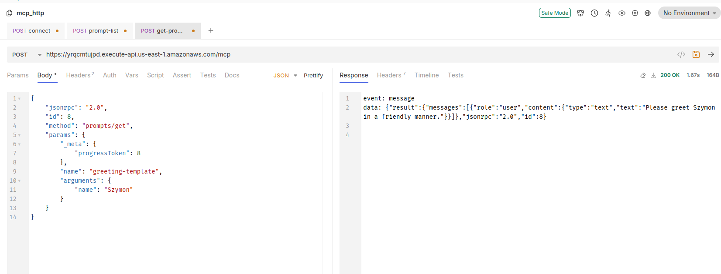Save the request with the floppy icon
Screen dimensions: 721x274
tap(696, 54)
